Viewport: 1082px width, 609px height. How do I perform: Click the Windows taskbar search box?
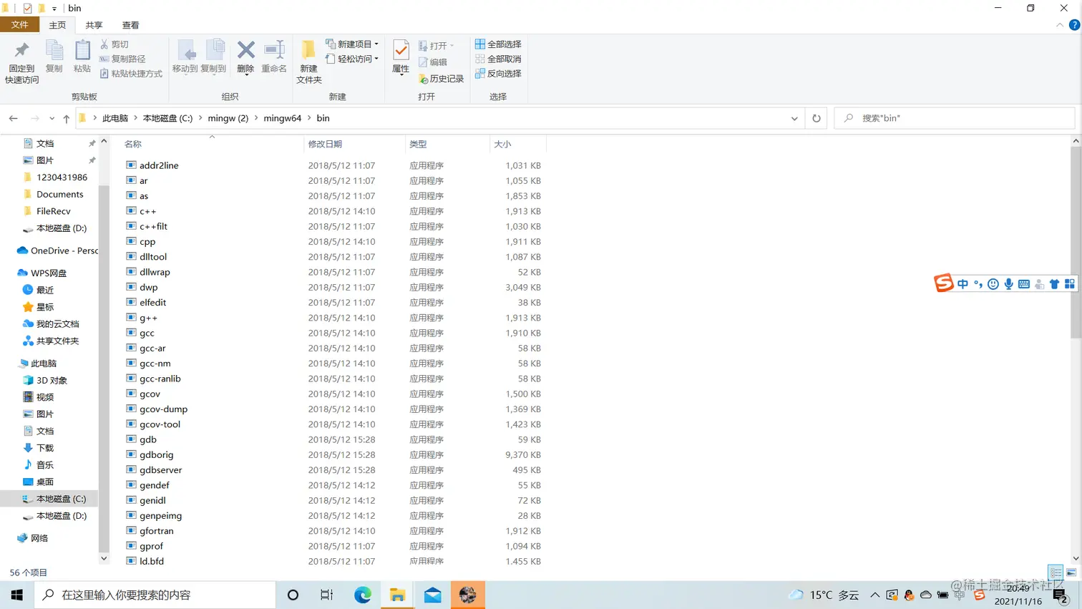(x=155, y=595)
